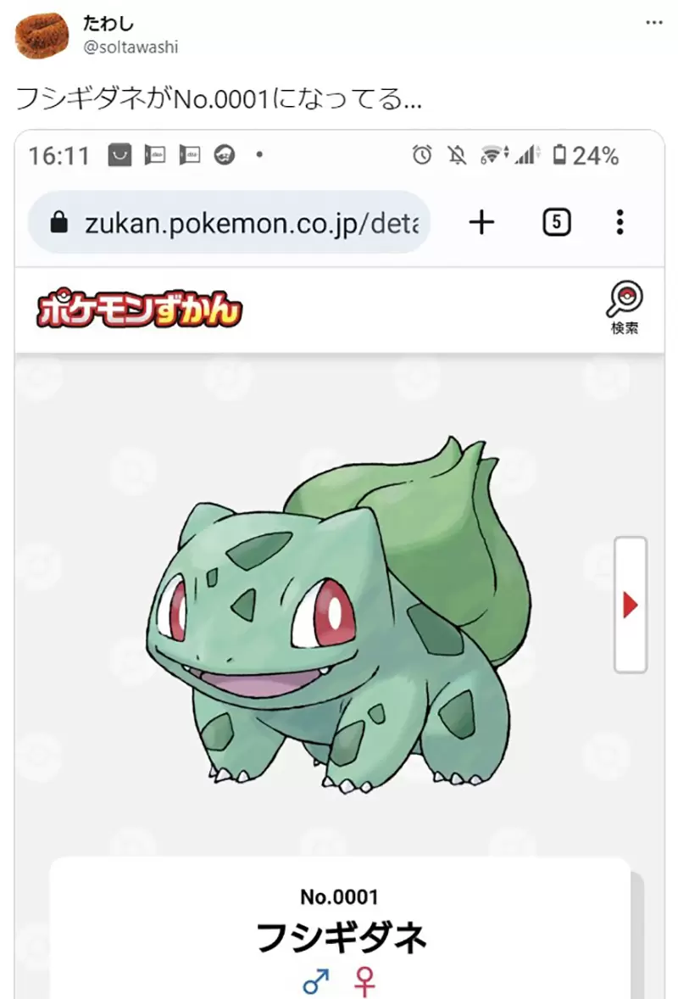Click the フシギダネ name heading
Screen dimensions: 678x999
(x=341, y=937)
